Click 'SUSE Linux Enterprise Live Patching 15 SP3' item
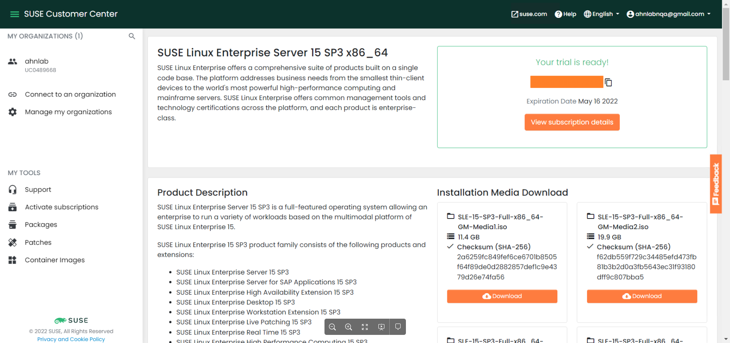The image size is (730, 343). pos(244,322)
